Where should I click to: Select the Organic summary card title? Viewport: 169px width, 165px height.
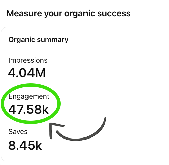tap(39, 40)
